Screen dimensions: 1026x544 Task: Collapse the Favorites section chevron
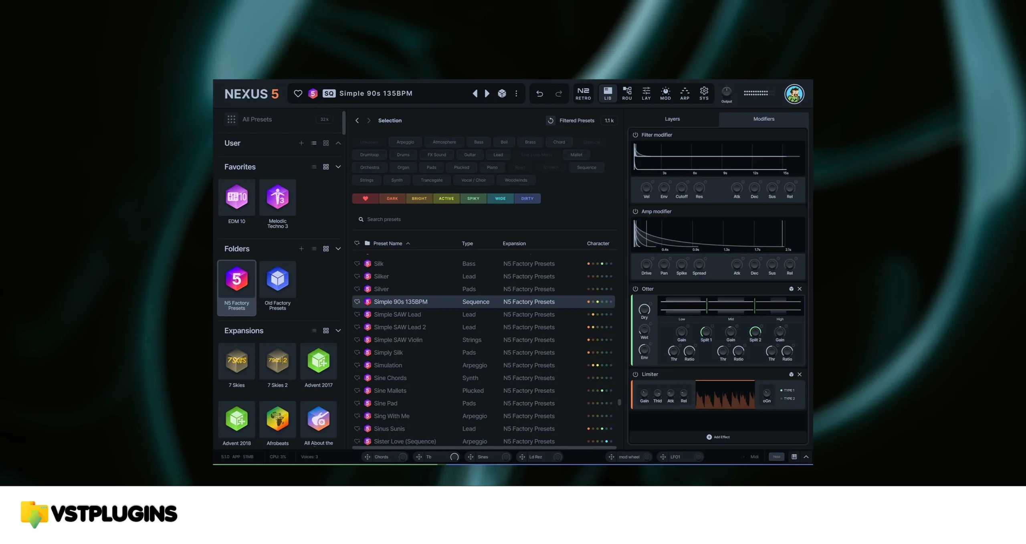click(338, 167)
